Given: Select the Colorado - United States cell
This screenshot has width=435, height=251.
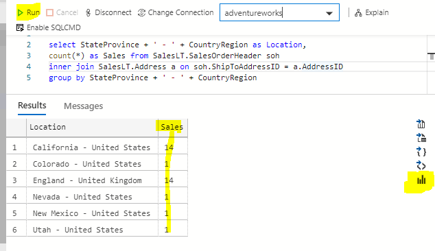Looking at the screenshot, I should coord(92,164).
